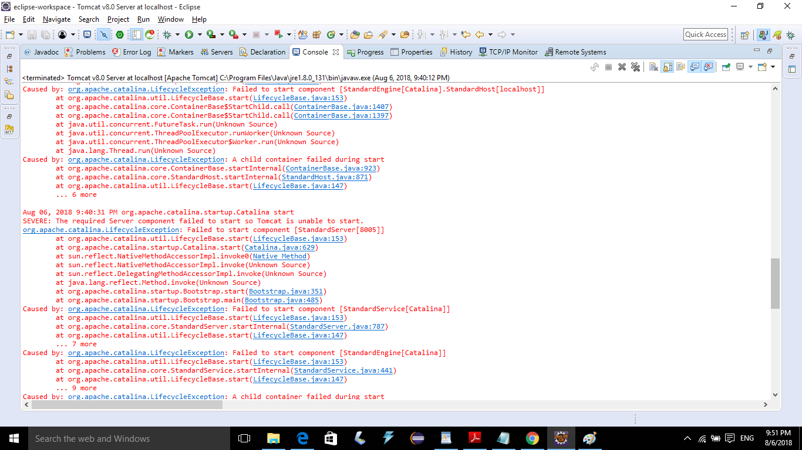Pin the Console view
The image size is (802, 450).
pos(726,66)
